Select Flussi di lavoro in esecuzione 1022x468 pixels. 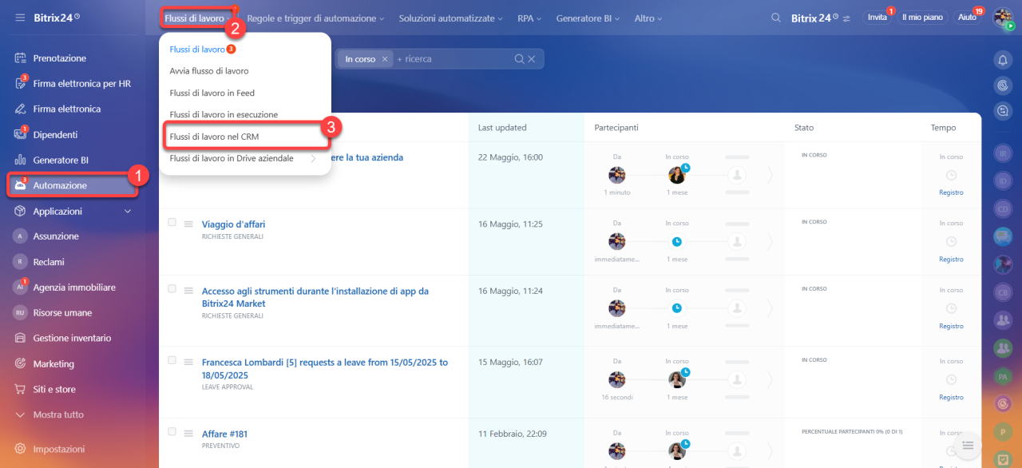pos(224,115)
